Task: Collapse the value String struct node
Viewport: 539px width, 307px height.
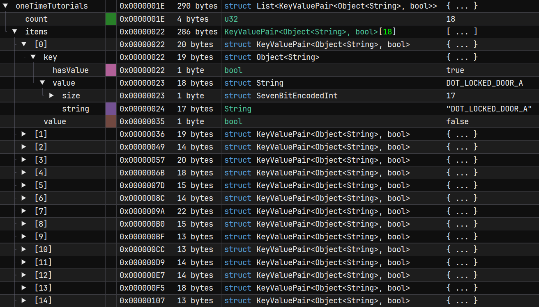Action: point(42,83)
